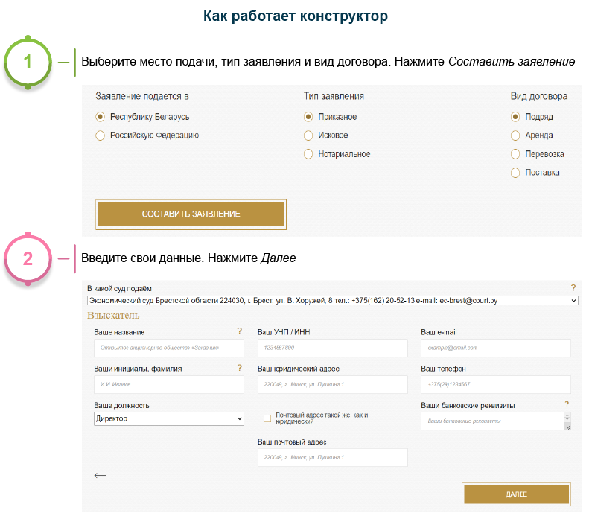Open the Ваша должность dropdown

[x=169, y=418]
